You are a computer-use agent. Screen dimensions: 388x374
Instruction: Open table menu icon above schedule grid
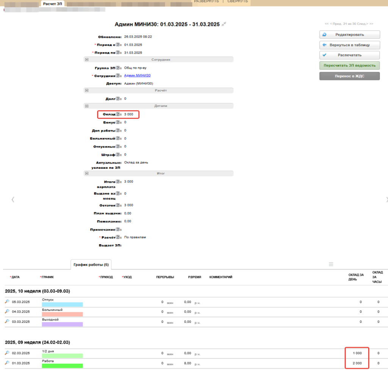tap(331, 264)
